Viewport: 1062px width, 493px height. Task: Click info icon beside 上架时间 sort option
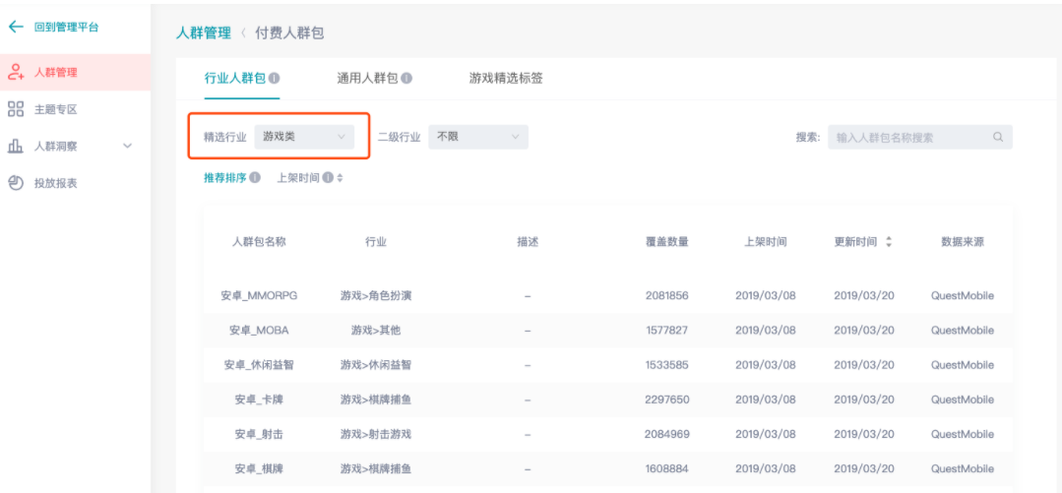[x=328, y=178]
